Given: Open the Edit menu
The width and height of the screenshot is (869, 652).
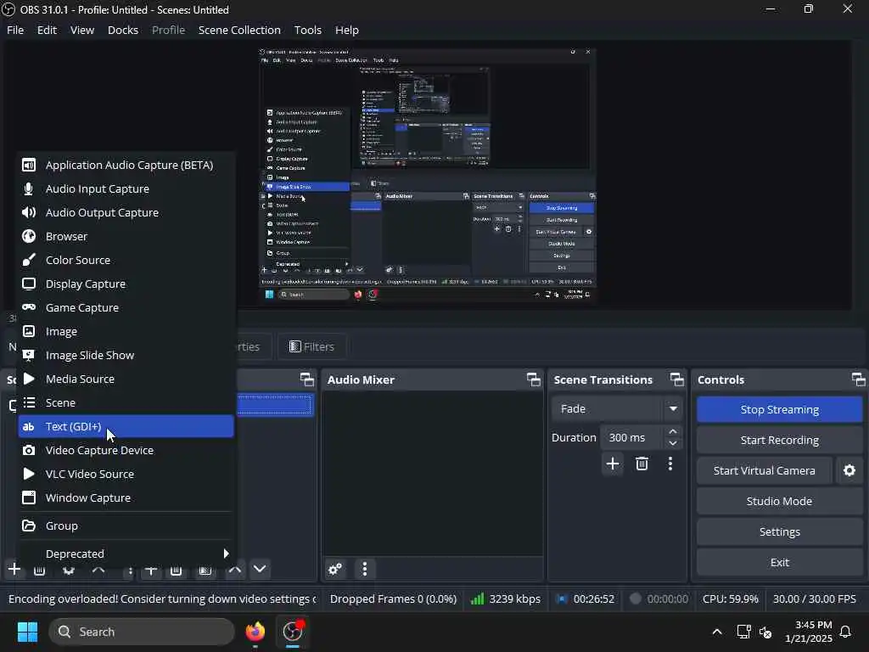Looking at the screenshot, I should pyautogui.click(x=48, y=30).
